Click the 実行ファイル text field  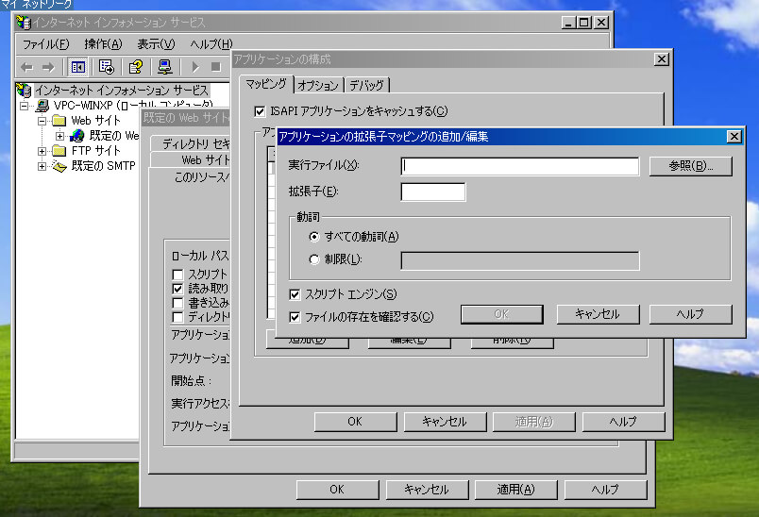pyautogui.click(x=520, y=166)
